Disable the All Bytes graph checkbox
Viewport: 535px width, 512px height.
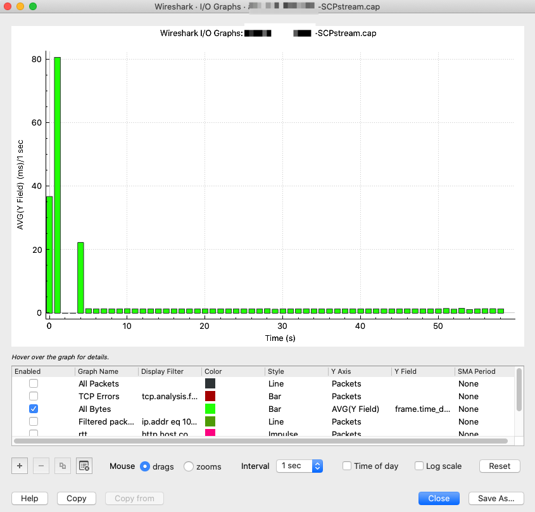point(34,409)
